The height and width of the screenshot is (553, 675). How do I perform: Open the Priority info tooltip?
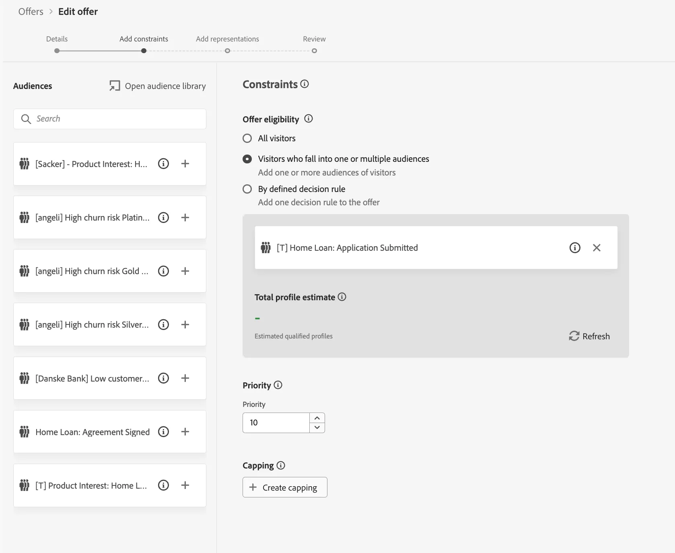(x=278, y=385)
